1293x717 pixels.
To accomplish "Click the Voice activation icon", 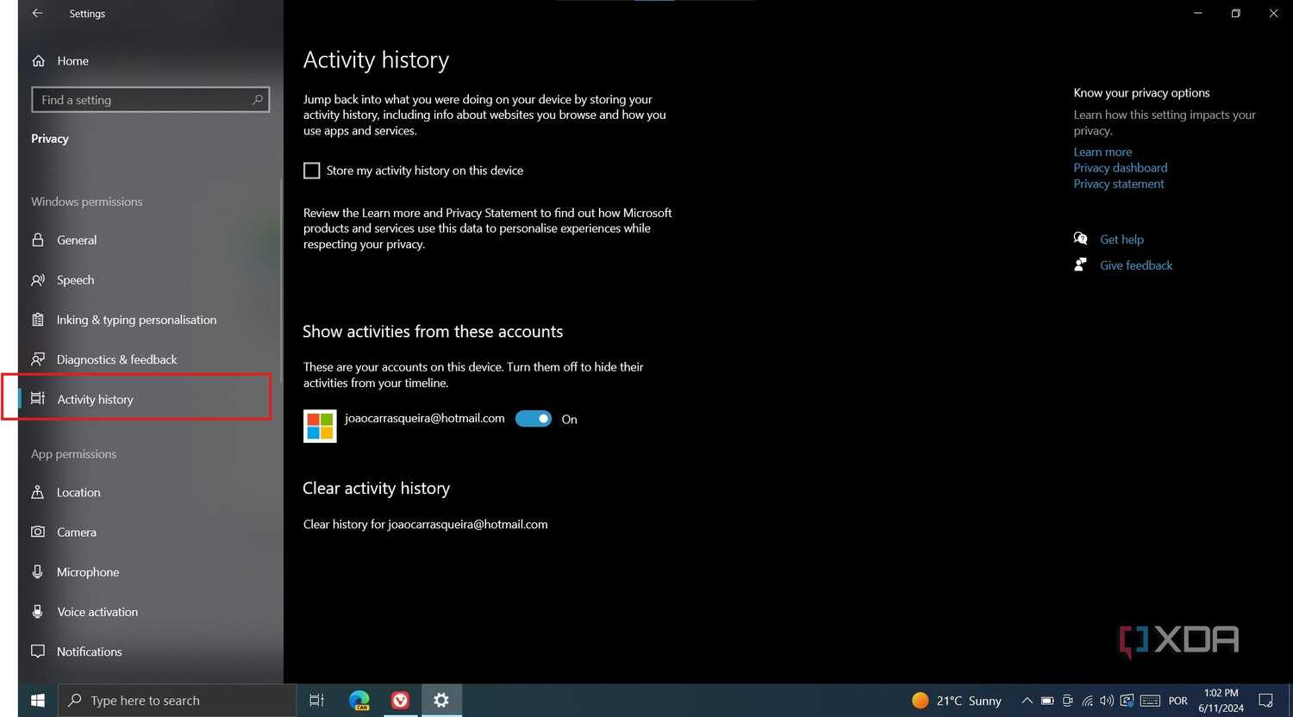I will (x=38, y=611).
